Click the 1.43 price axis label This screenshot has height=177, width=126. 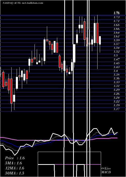tap(116, 67)
